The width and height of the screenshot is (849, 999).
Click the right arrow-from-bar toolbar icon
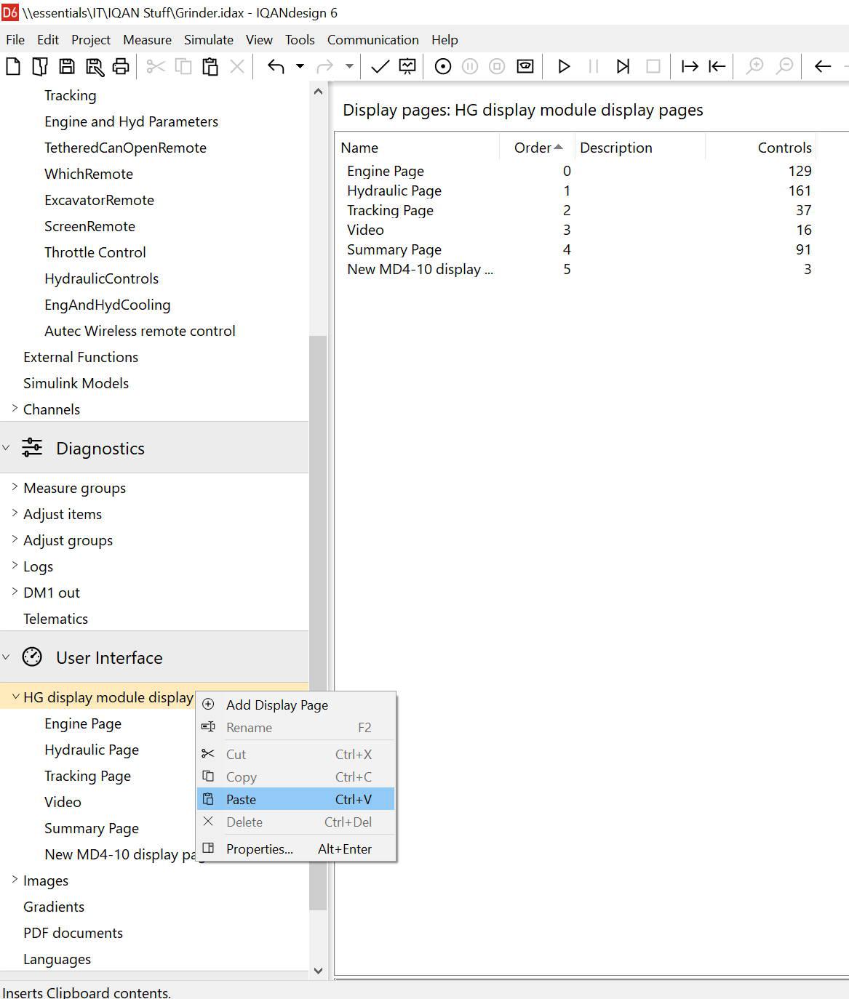(x=689, y=67)
